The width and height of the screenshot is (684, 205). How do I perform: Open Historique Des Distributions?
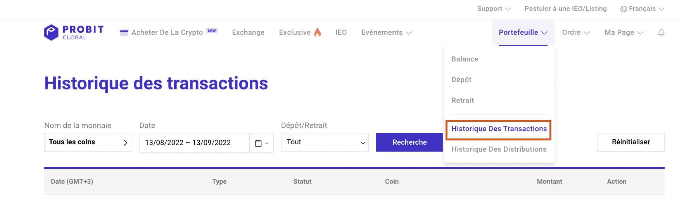click(499, 149)
